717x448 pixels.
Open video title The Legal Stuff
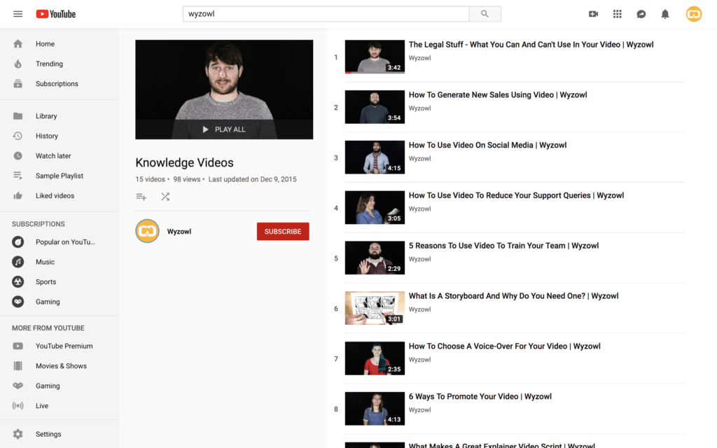pyautogui.click(x=531, y=44)
